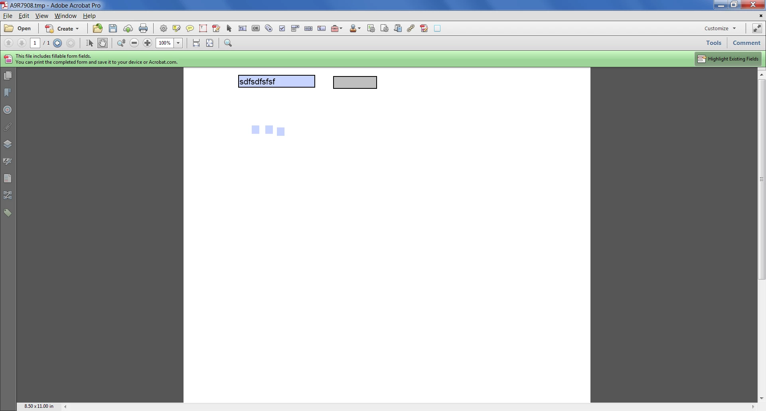The height and width of the screenshot is (411, 766).
Task: Open the Help menu
Action: point(89,16)
